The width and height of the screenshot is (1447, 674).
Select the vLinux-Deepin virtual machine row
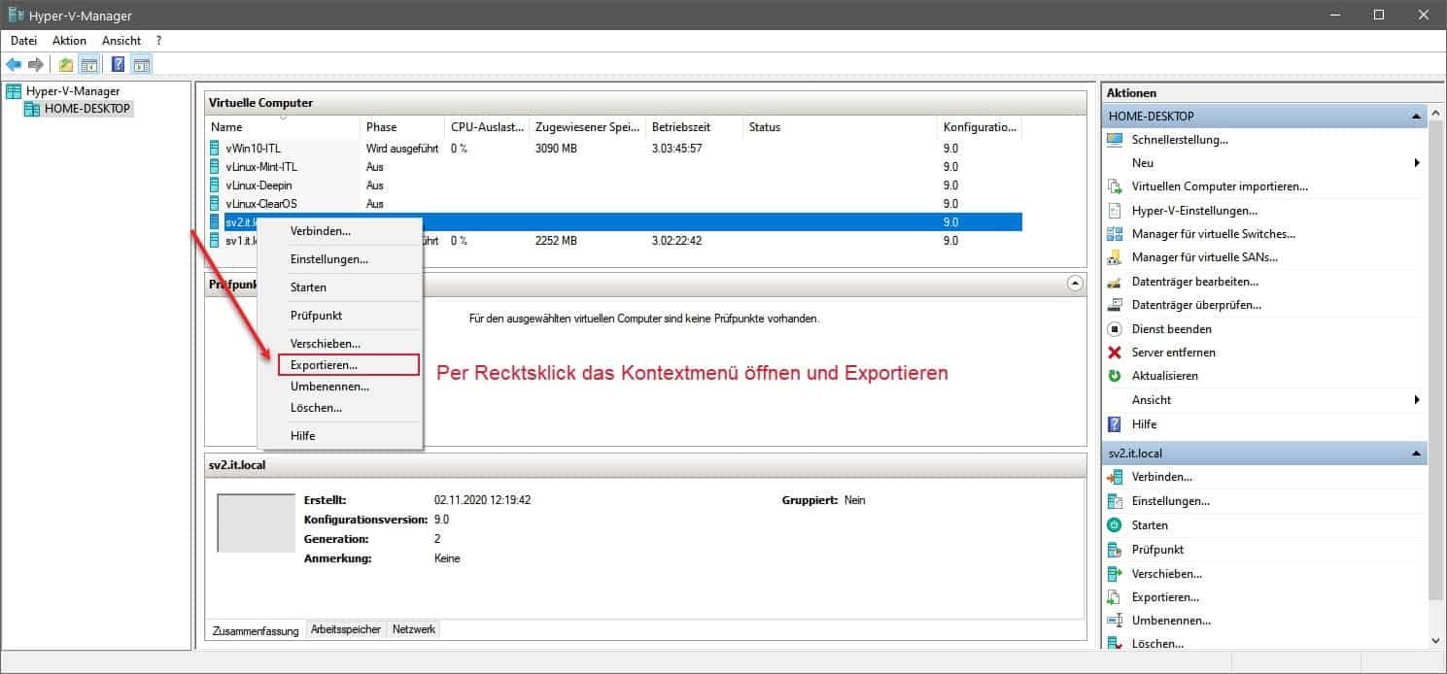click(x=256, y=185)
